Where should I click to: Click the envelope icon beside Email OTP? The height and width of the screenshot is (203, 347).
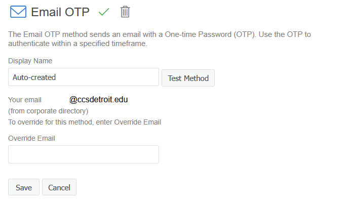click(x=18, y=12)
